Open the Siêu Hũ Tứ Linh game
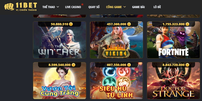202x101 pixels. pyautogui.click(x=116, y=81)
